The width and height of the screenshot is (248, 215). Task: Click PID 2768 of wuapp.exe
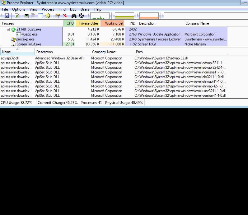pyautogui.click(x=133, y=34)
